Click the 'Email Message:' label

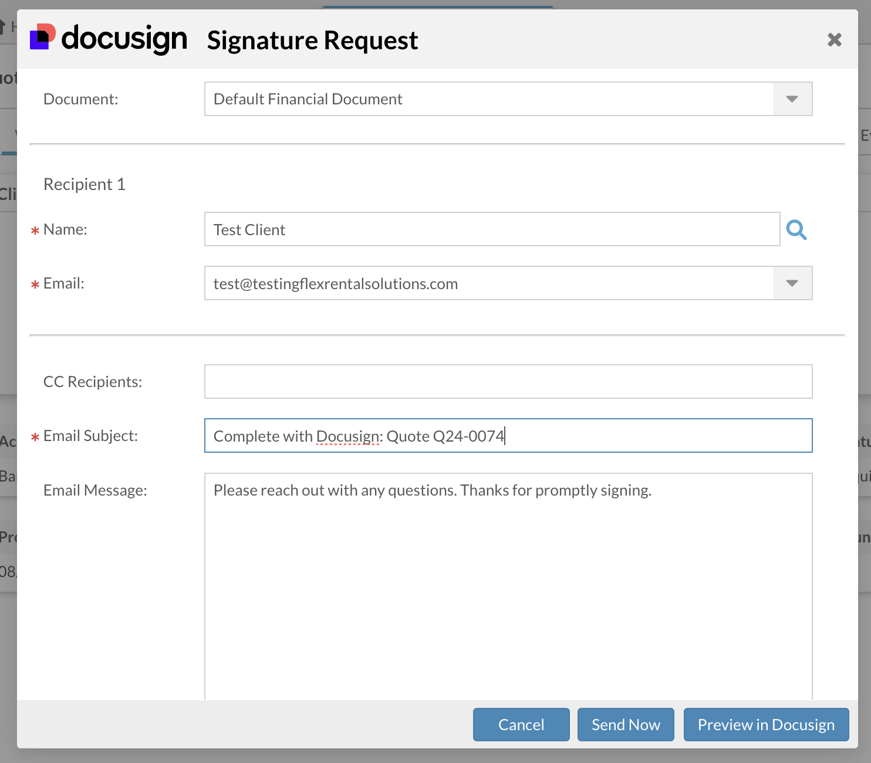[95, 490]
